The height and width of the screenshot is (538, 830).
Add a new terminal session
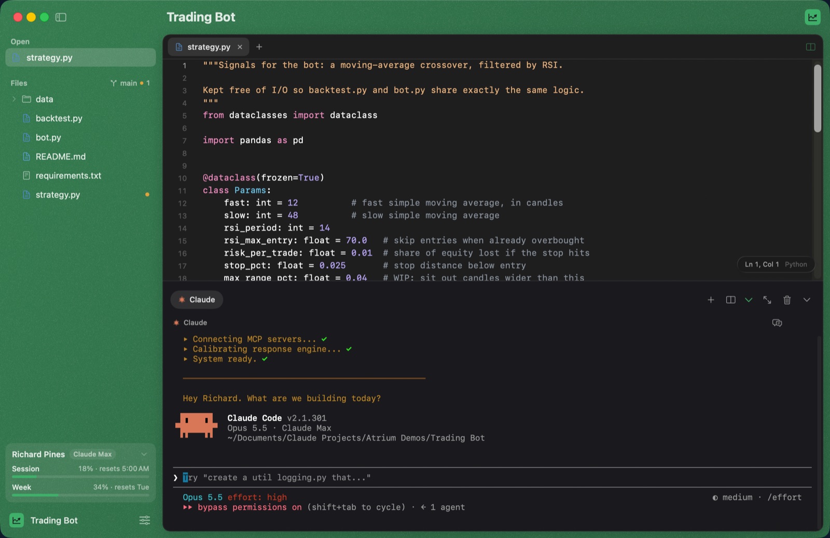[711, 300]
